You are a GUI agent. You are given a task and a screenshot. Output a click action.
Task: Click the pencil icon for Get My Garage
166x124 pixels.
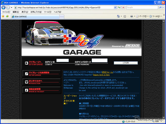tap(26, 74)
